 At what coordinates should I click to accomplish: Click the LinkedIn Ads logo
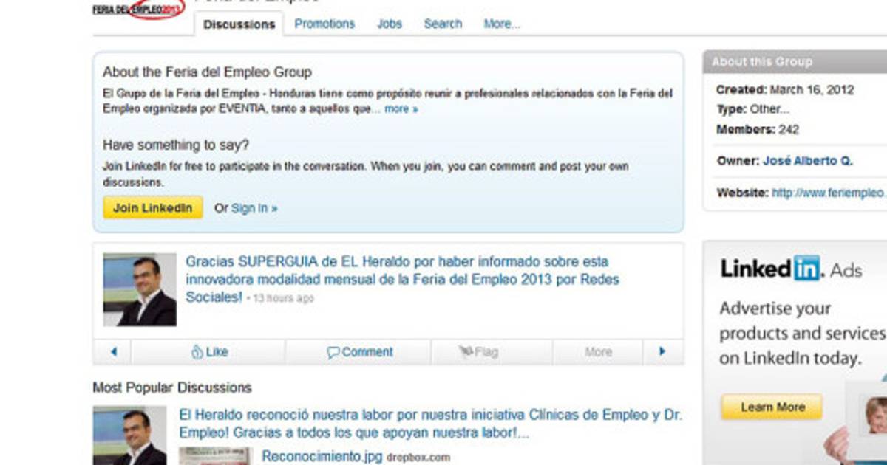tap(790, 269)
